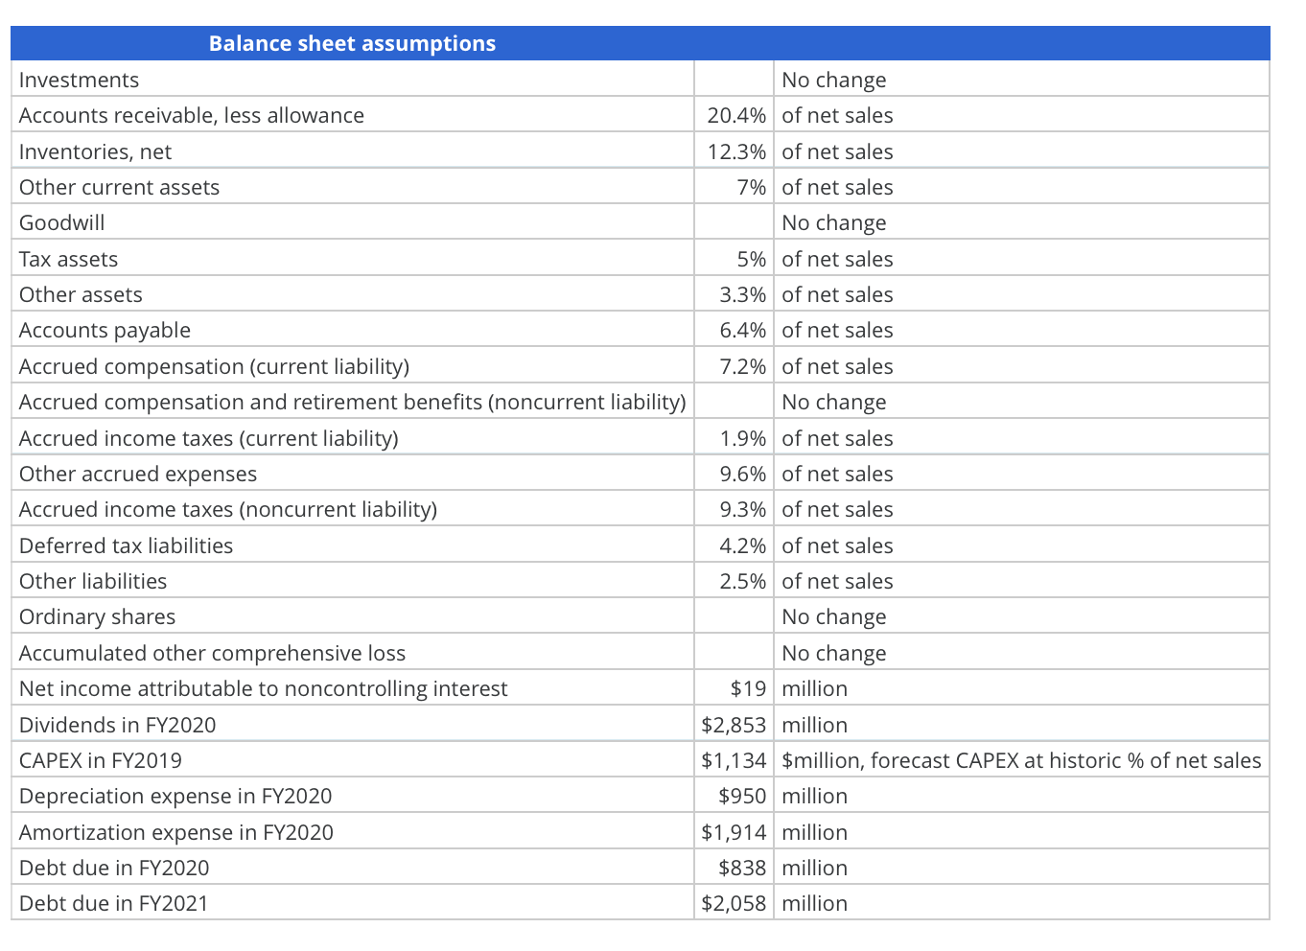Screen dimensions: 1306x951
Task: Click the 9.3% value cell
Action: pyautogui.click(x=735, y=509)
